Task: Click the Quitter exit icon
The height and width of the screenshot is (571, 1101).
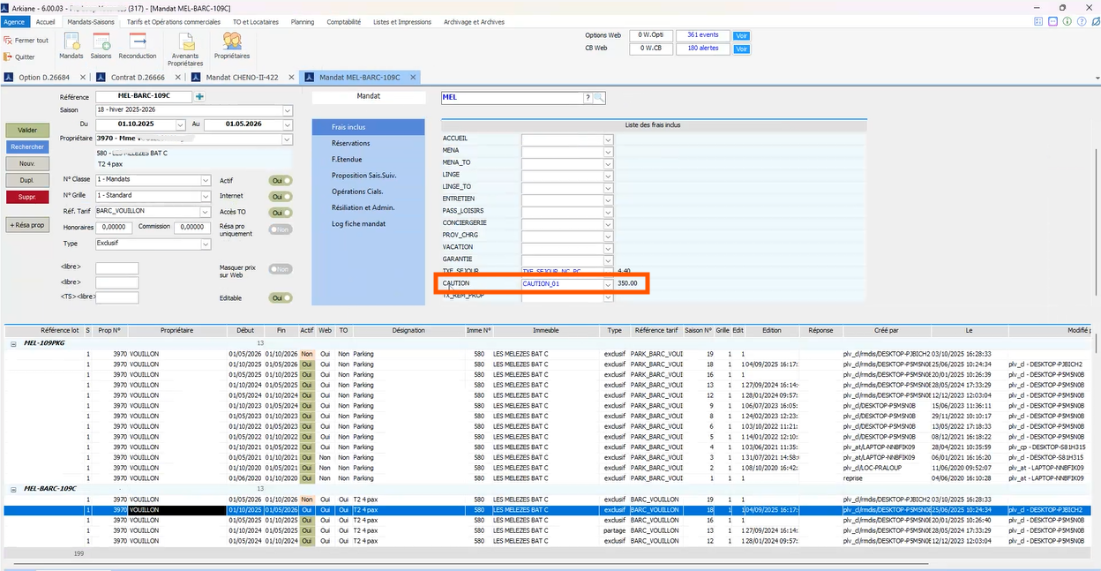Action: (9, 57)
